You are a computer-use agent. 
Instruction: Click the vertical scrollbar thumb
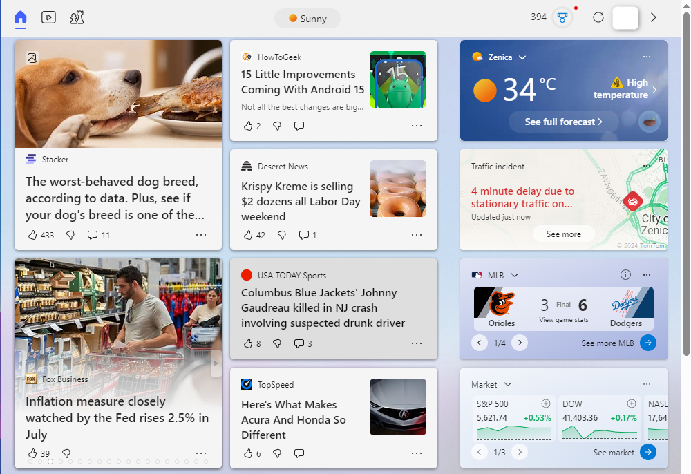click(686, 183)
